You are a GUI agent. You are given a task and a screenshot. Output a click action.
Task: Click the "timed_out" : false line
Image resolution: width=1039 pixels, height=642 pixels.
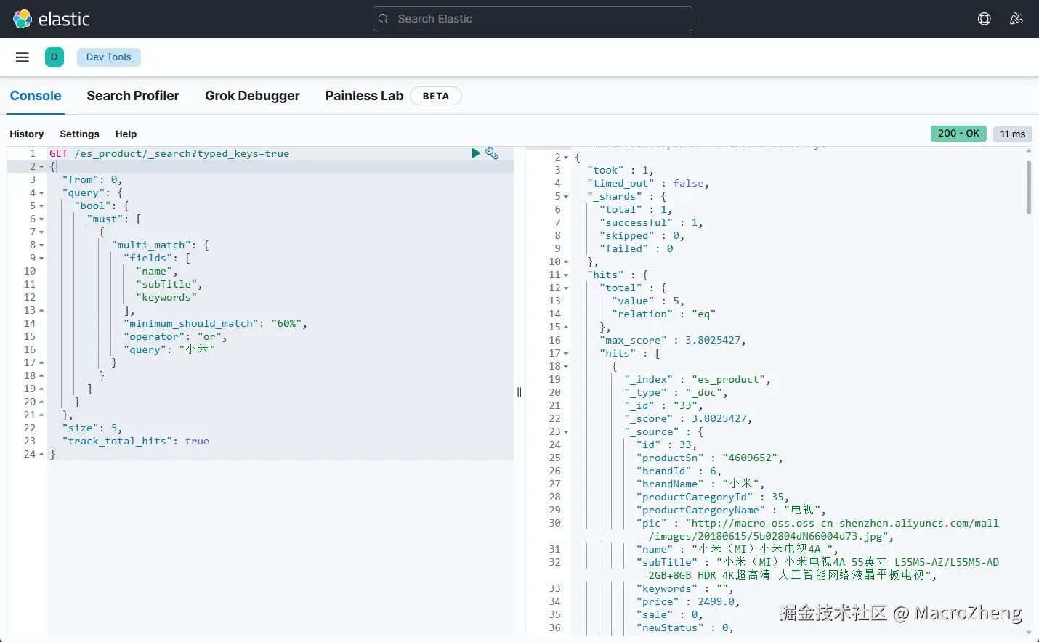click(x=648, y=184)
